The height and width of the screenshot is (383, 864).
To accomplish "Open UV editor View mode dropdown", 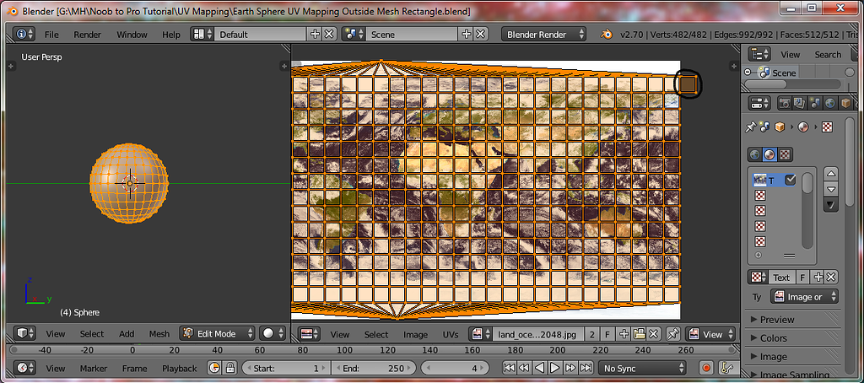I will pyautogui.click(x=710, y=334).
